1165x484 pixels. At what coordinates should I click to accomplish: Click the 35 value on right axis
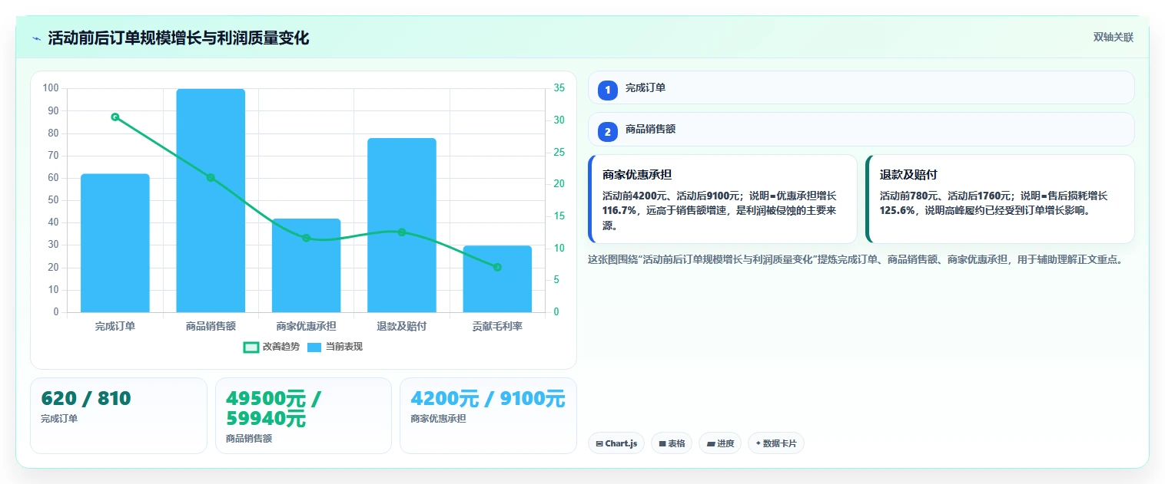[x=559, y=88]
